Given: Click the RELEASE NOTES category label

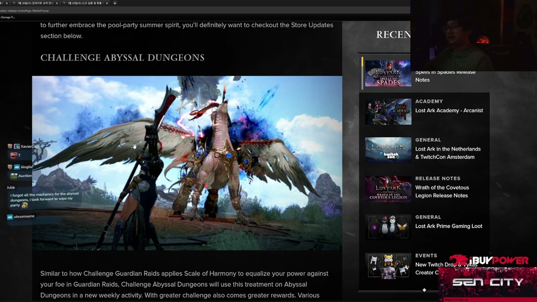Looking at the screenshot, I should tap(438, 178).
